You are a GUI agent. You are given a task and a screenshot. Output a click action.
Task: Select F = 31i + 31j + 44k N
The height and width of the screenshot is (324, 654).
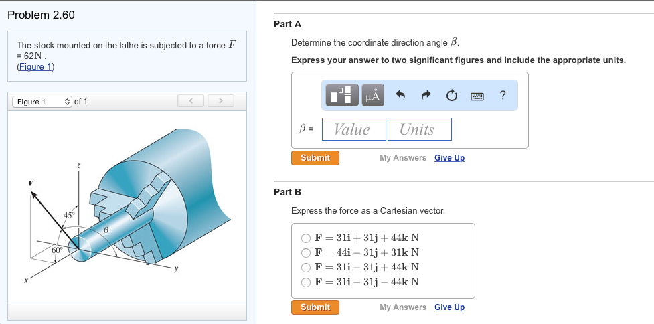[306, 238]
